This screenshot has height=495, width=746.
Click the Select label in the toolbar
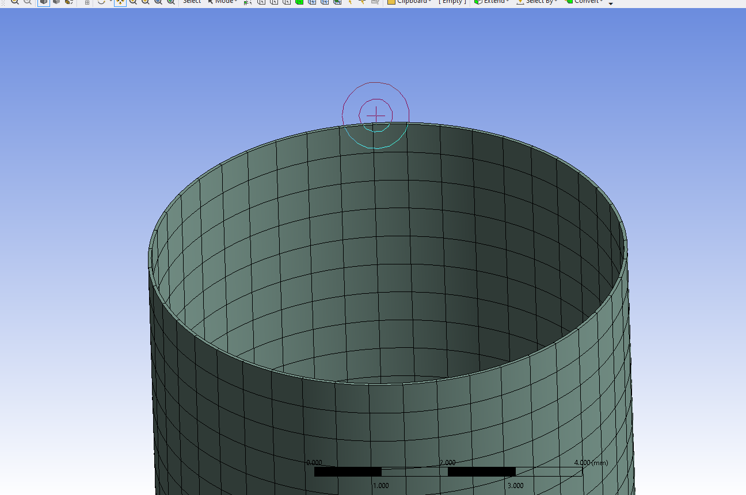coord(192,2)
